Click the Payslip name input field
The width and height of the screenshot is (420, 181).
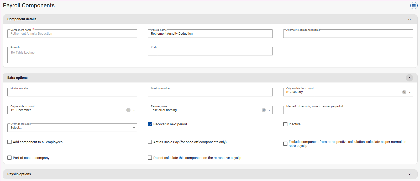point(210,34)
